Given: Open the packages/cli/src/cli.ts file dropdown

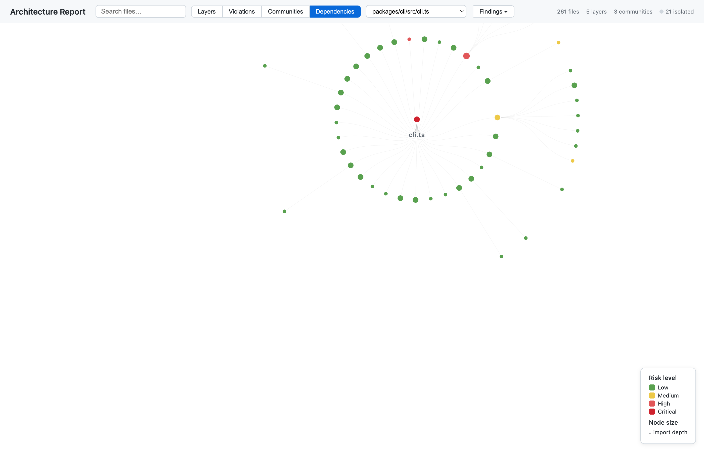Looking at the screenshot, I should pyautogui.click(x=416, y=12).
